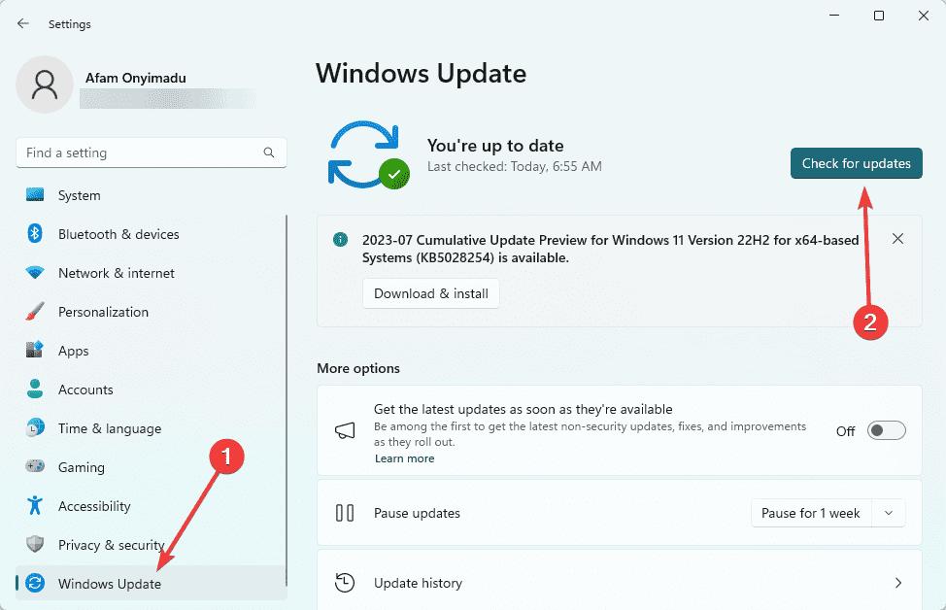Click the Personalization paintbrush icon
The height and width of the screenshot is (610, 946).
(x=35, y=312)
